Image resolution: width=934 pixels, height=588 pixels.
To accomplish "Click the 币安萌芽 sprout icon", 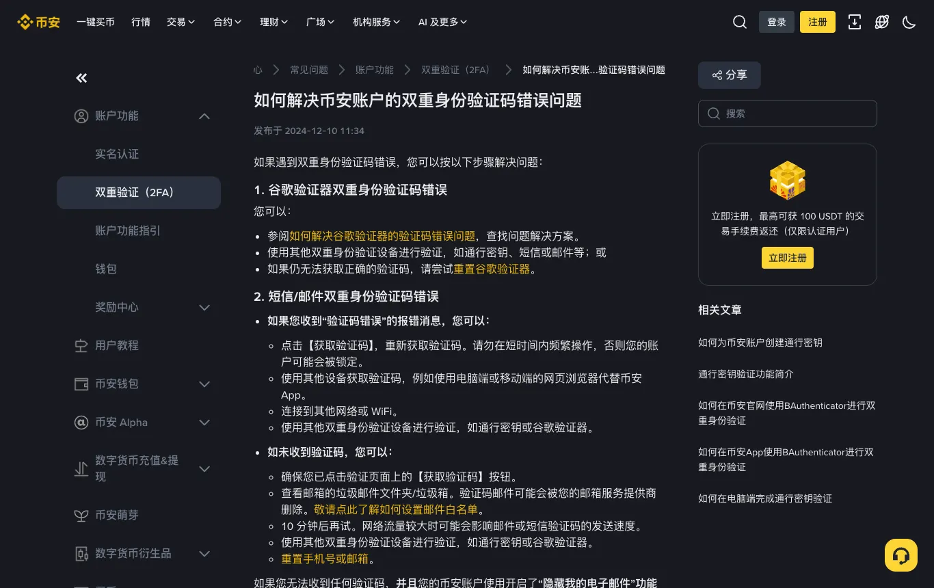I will coord(81,516).
